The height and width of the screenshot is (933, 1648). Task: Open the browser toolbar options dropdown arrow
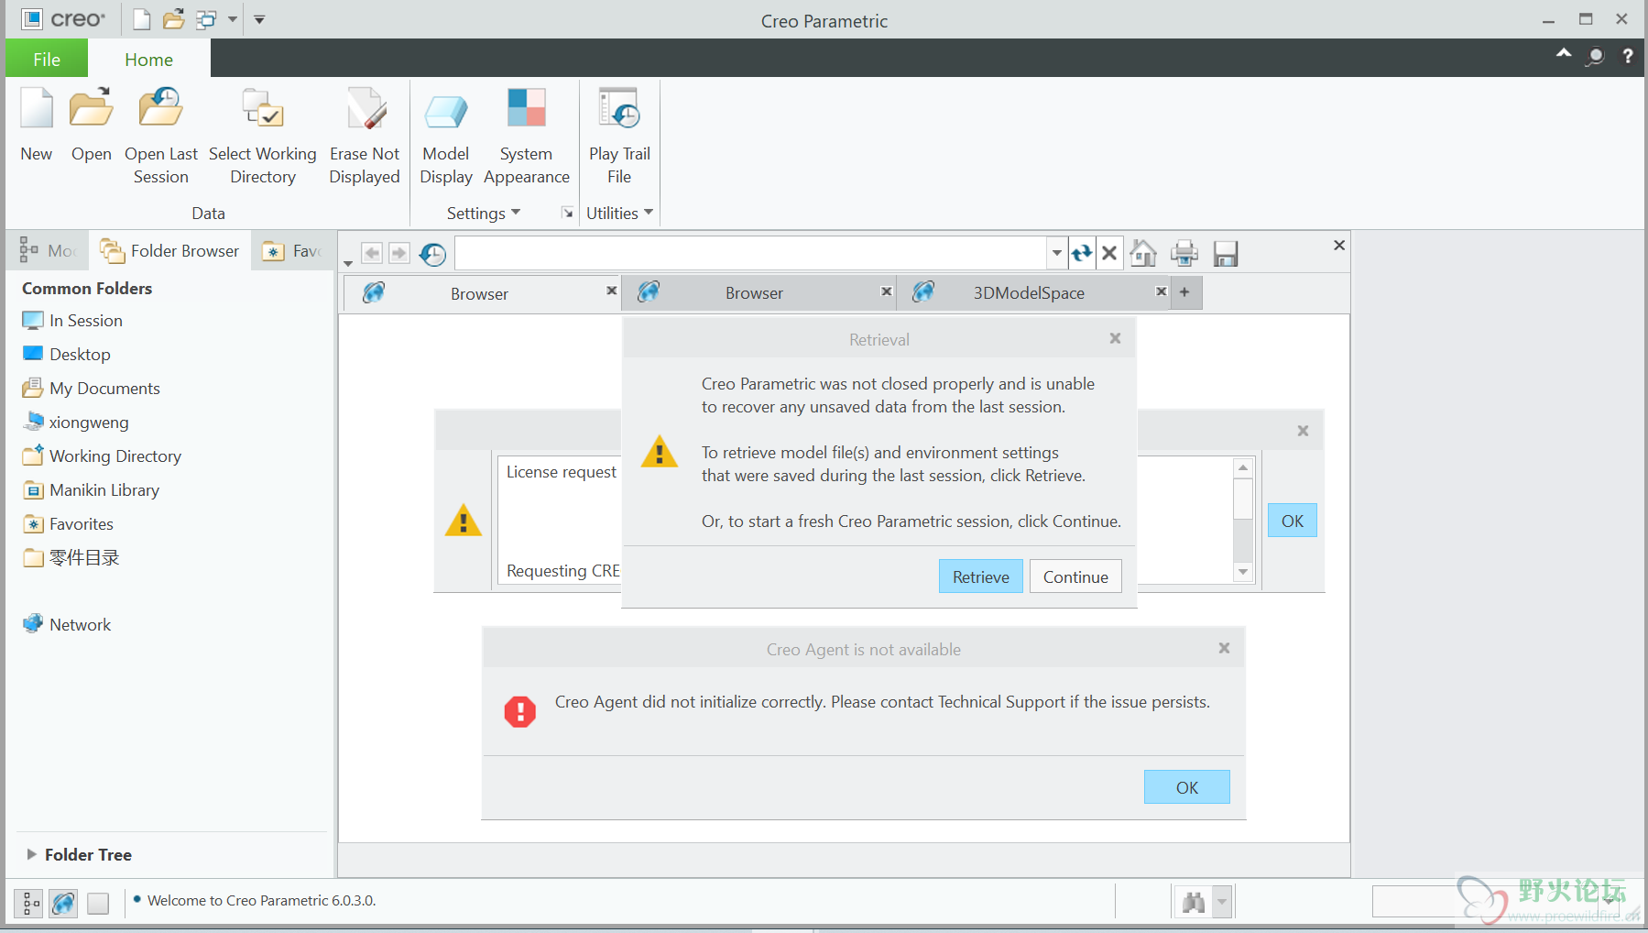(x=348, y=264)
